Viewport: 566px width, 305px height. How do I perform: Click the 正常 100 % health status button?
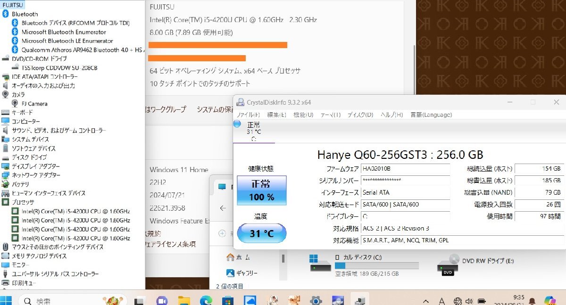pyautogui.click(x=262, y=190)
